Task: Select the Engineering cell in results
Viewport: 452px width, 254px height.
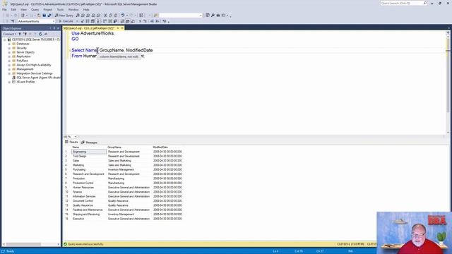Action: click(x=89, y=152)
